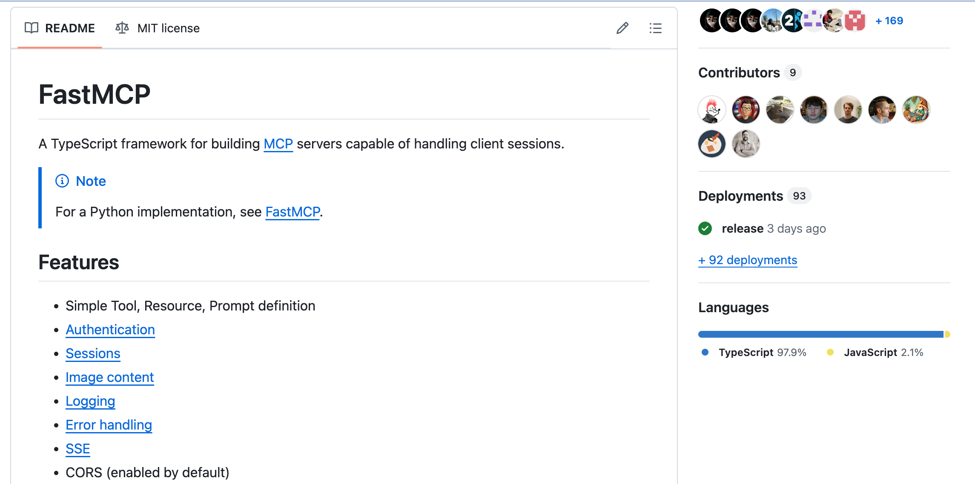Click the MIT license scale icon
The image size is (975, 484).
click(122, 28)
